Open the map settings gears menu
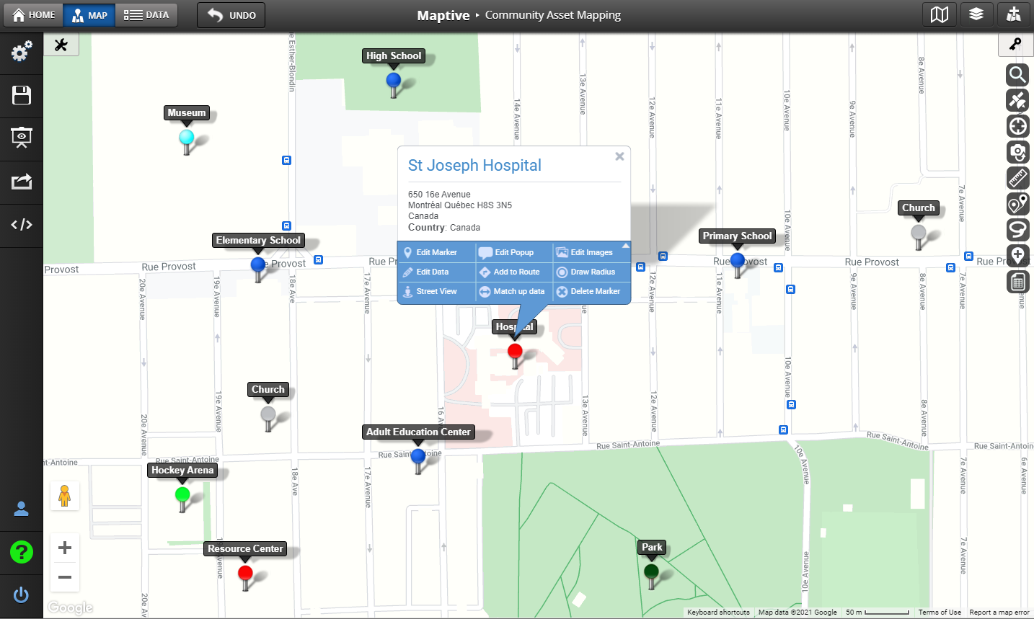 click(x=22, y=52)
